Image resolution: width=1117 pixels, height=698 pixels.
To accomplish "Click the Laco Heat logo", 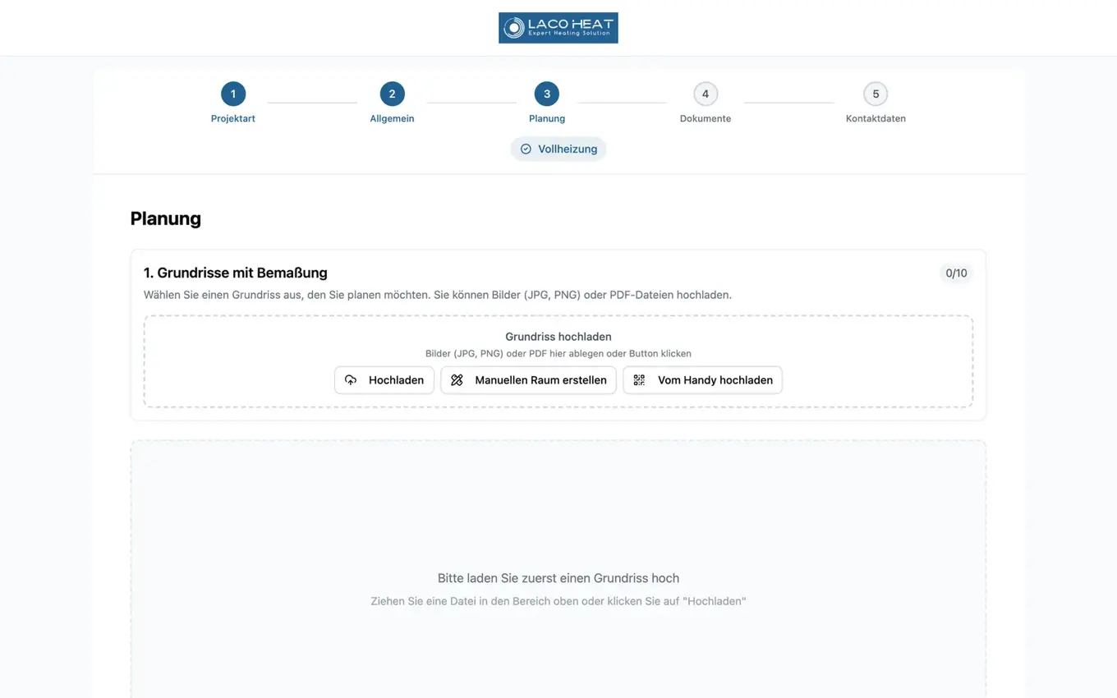I will click(x=558, y=28).
